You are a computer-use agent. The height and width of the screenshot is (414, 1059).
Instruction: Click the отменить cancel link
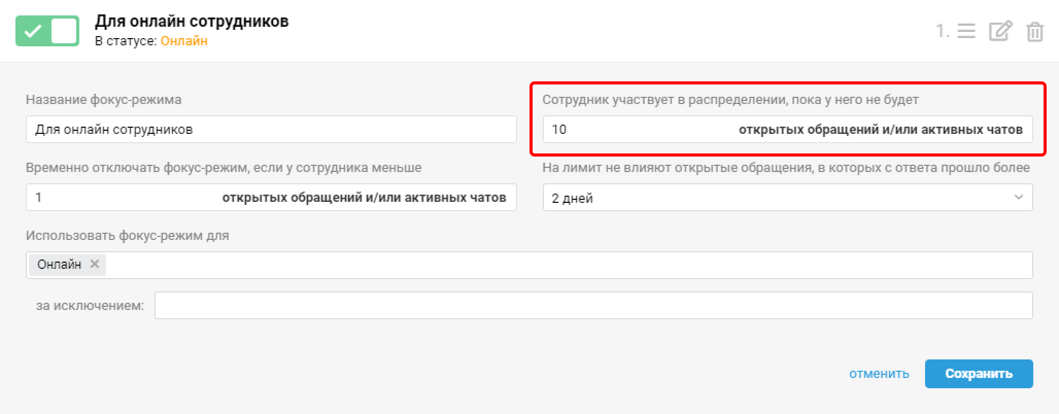(879, 374)
